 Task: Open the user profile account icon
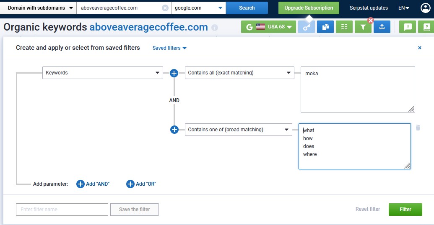pyautogui.click(x=425, y=8)
